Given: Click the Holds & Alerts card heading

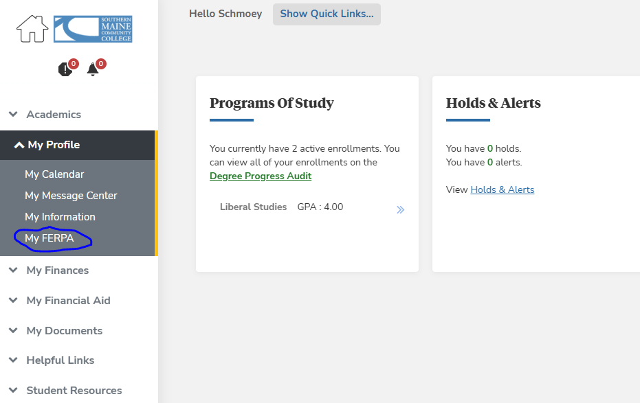Looking at the screenshot, I should coord(493,103).
